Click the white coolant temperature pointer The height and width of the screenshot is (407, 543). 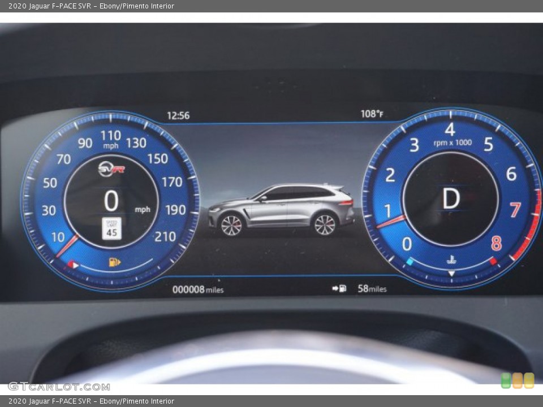click(x=451, y=274)
